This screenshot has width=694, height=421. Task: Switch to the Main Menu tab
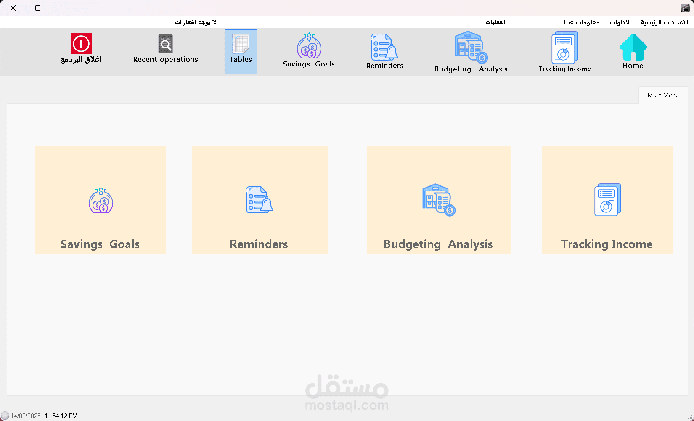[x=663, y=95]
